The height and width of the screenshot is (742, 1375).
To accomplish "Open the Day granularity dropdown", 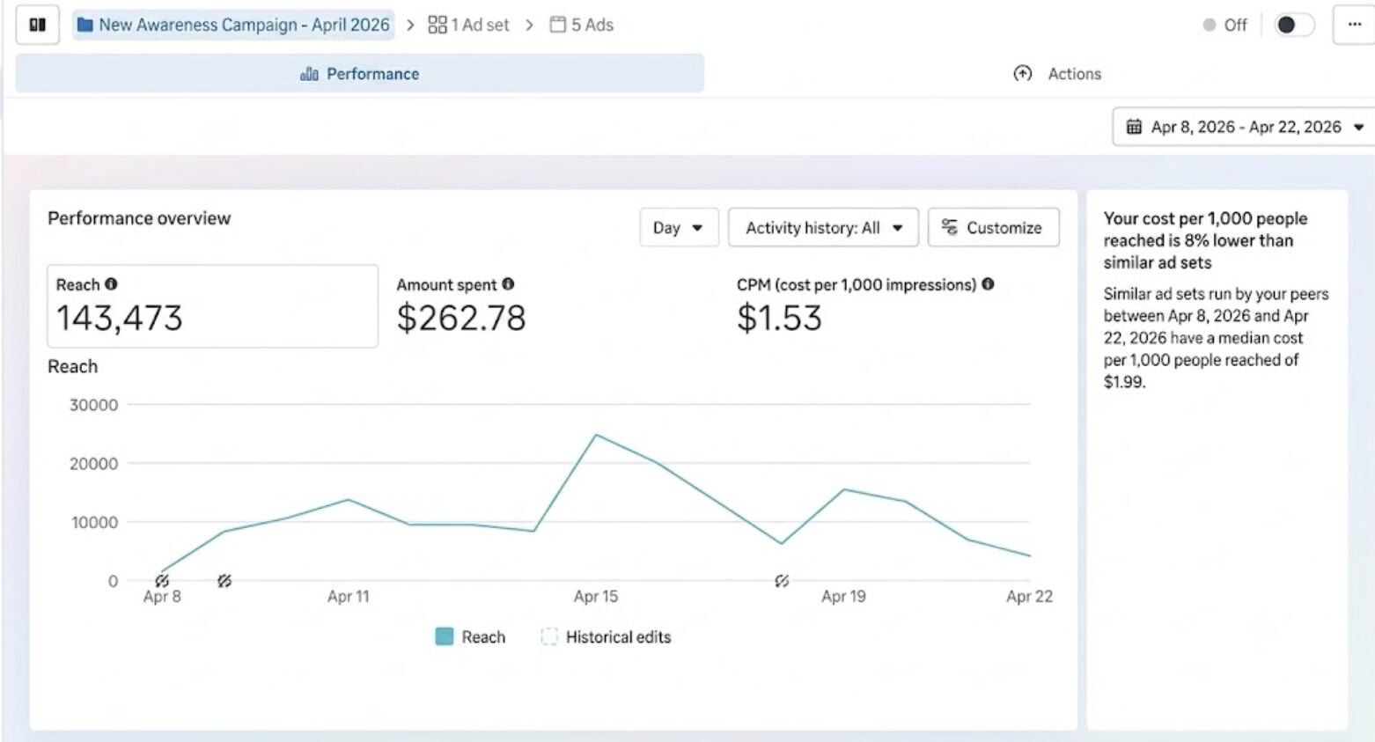I will pyautogui.click(x=679, y=228).
